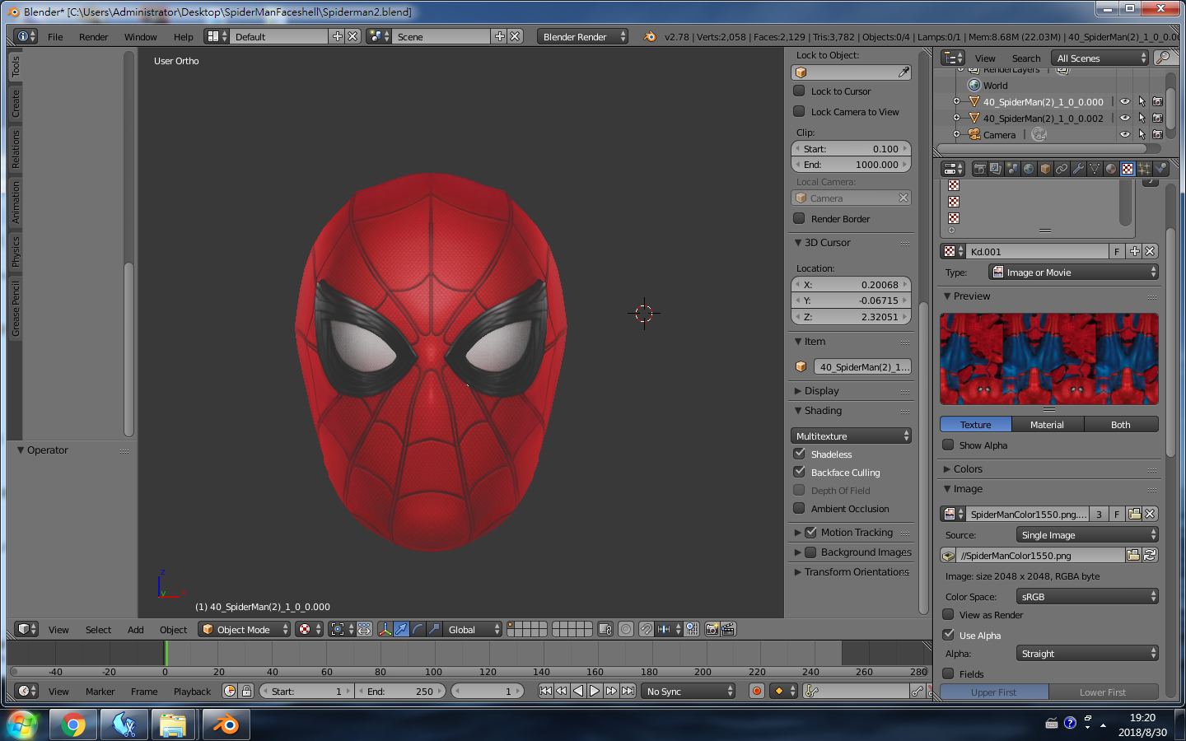This screenshot has width=1186, height=741.
Task: Reload the SpiderManColor1550.png image file
Action: 1151,555
